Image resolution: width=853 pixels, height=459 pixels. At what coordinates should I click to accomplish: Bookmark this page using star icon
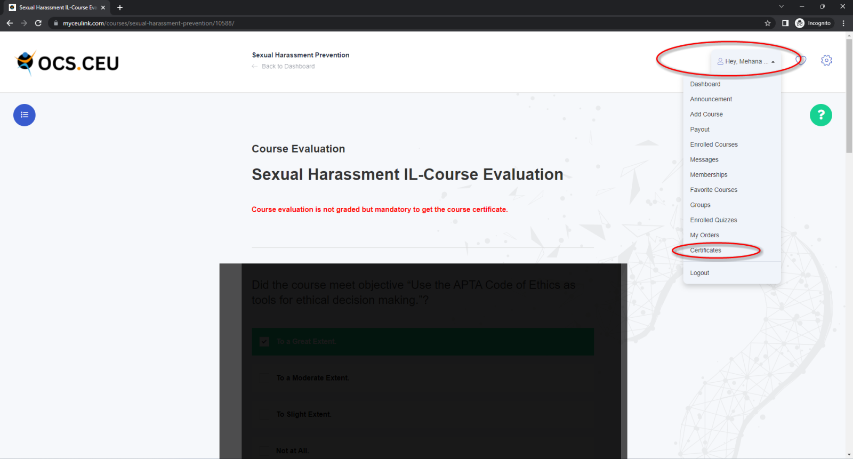[768, 23]
